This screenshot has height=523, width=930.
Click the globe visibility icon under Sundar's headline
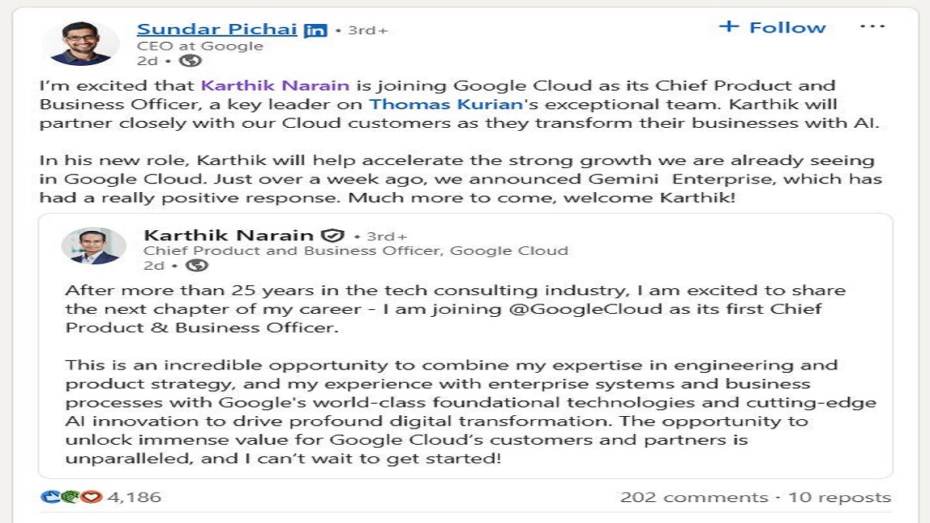tap(190, 61)
